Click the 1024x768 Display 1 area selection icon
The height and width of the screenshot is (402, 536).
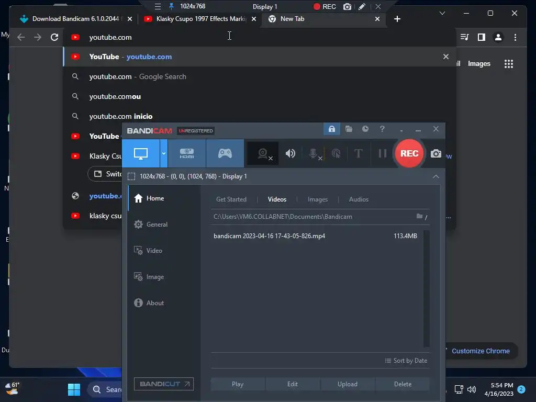[x=131, y=176]
